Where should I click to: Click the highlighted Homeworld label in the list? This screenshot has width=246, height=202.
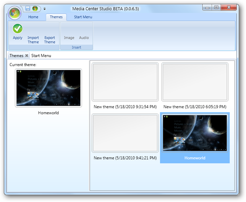[195, 158]
